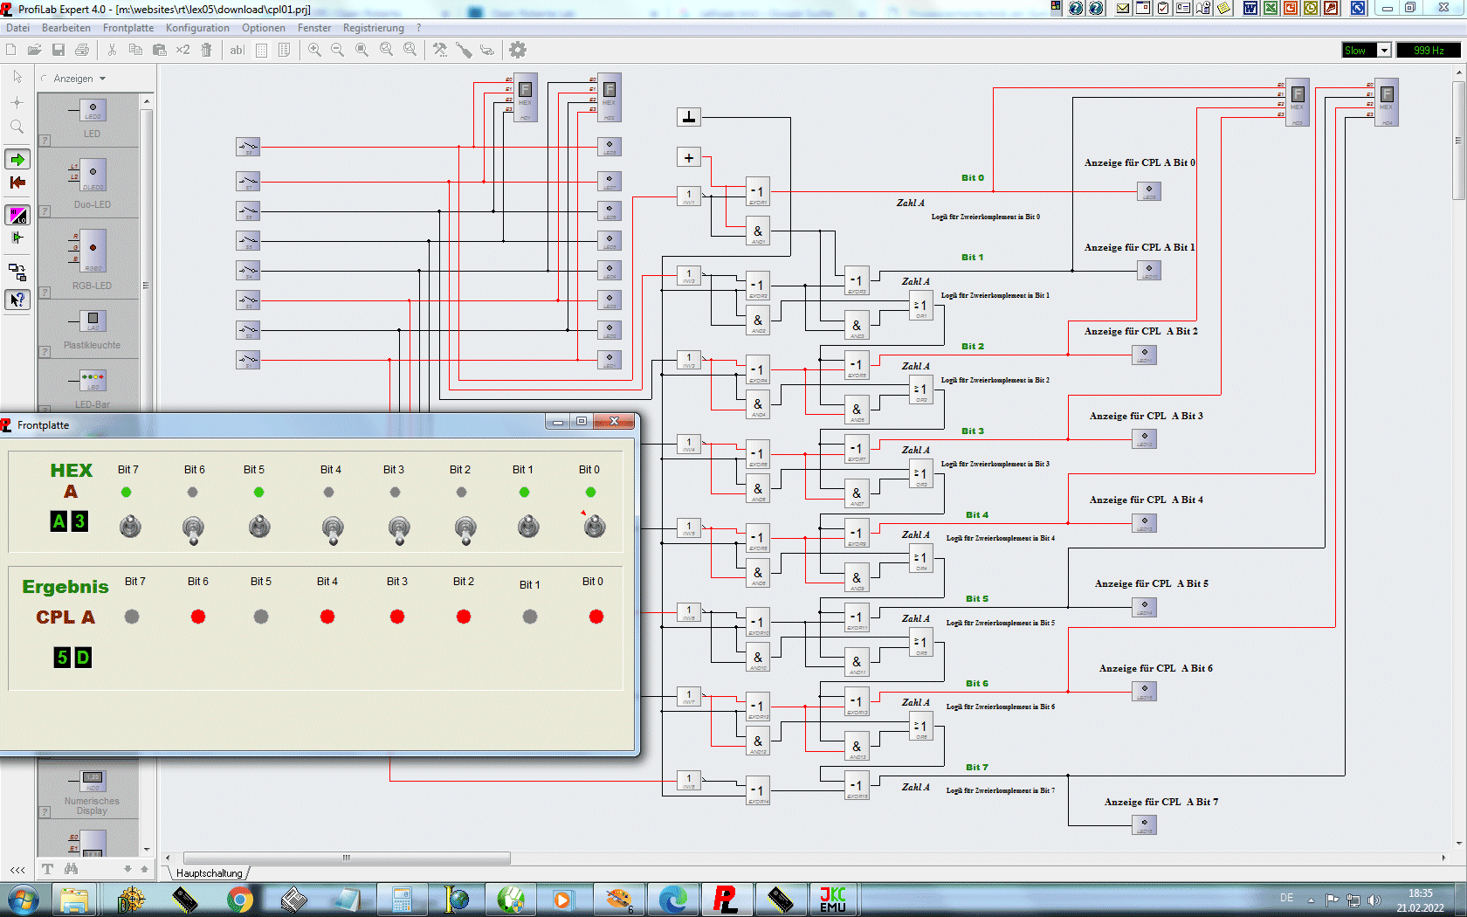Image resolution: width=1467 pixels, height=917 pixels.
Task: Open help for the Plastikleuchte component
Action: pyautogui.click(x=45, y=352)
